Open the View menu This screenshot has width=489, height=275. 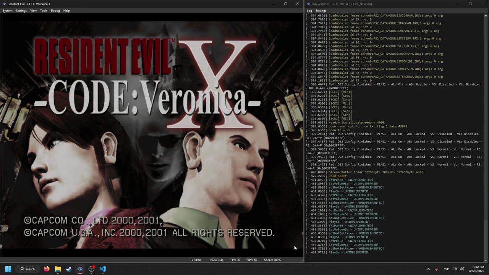click(x=34, y=11)
